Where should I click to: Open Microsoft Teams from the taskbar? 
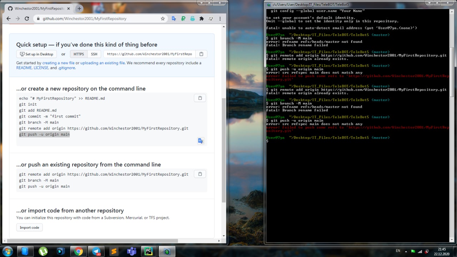coord(132,251)
